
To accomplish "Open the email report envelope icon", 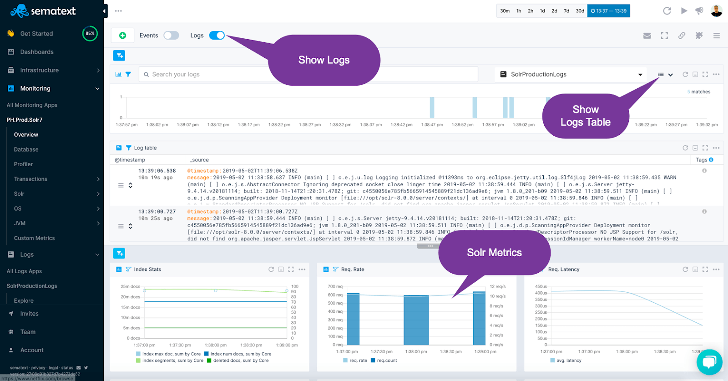I will click(x=647, y=36).
